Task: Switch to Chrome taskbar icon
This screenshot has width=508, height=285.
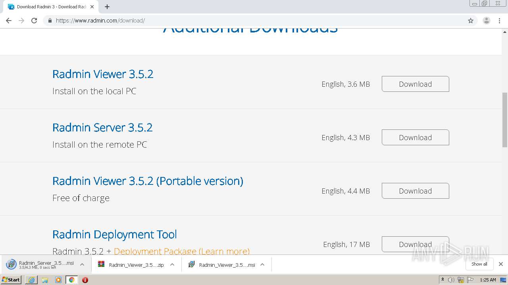Action: [72, 280]
